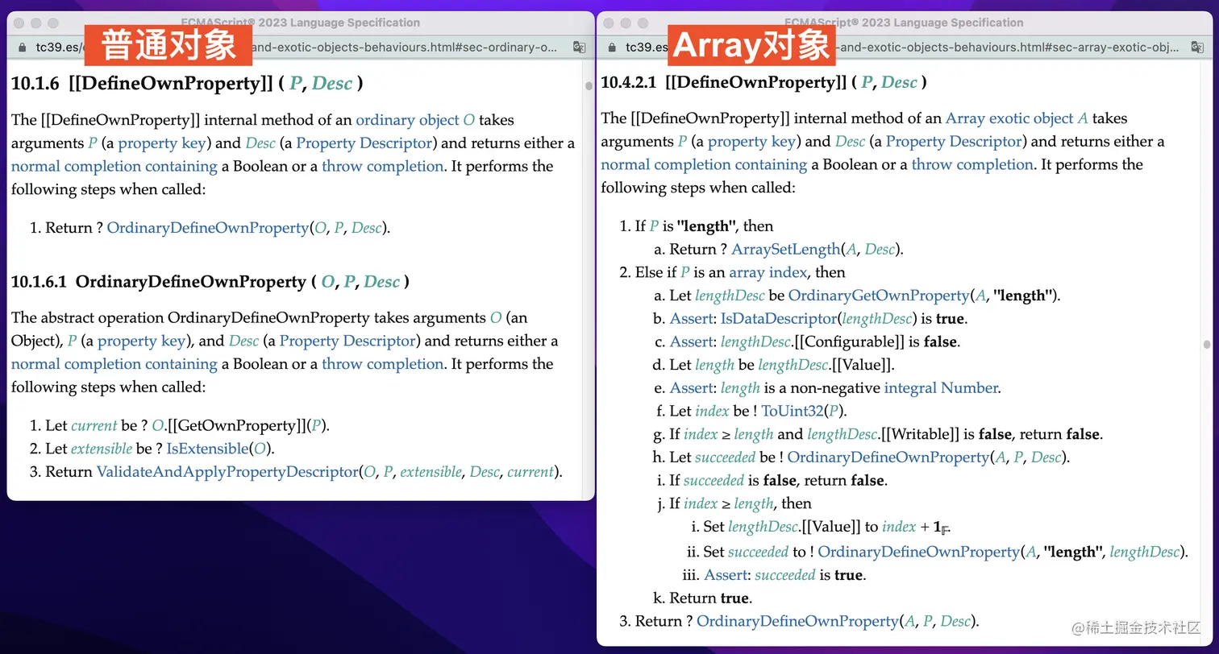Open the ValidateAndApplyPropertyDescriptor link
This screenshot has width=1219, height=654.
(227, 472)
